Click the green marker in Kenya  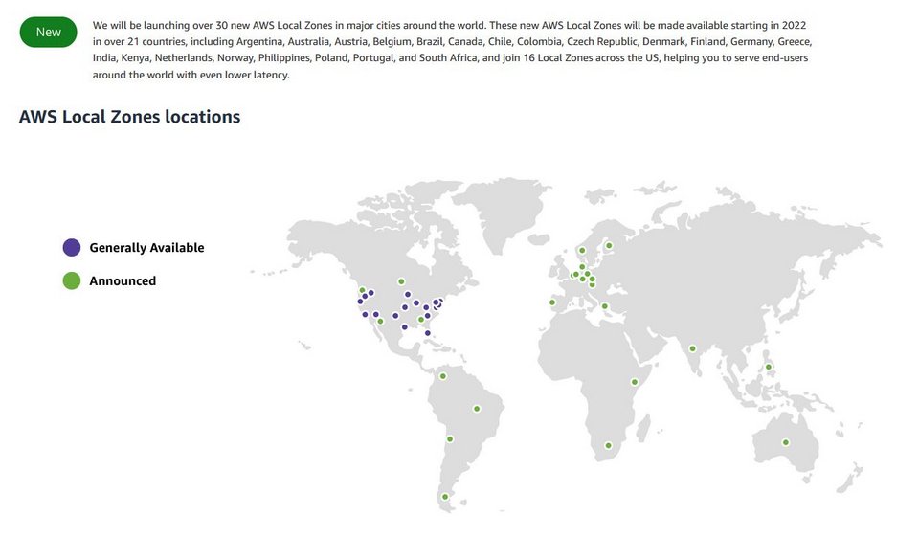[634, 382]
